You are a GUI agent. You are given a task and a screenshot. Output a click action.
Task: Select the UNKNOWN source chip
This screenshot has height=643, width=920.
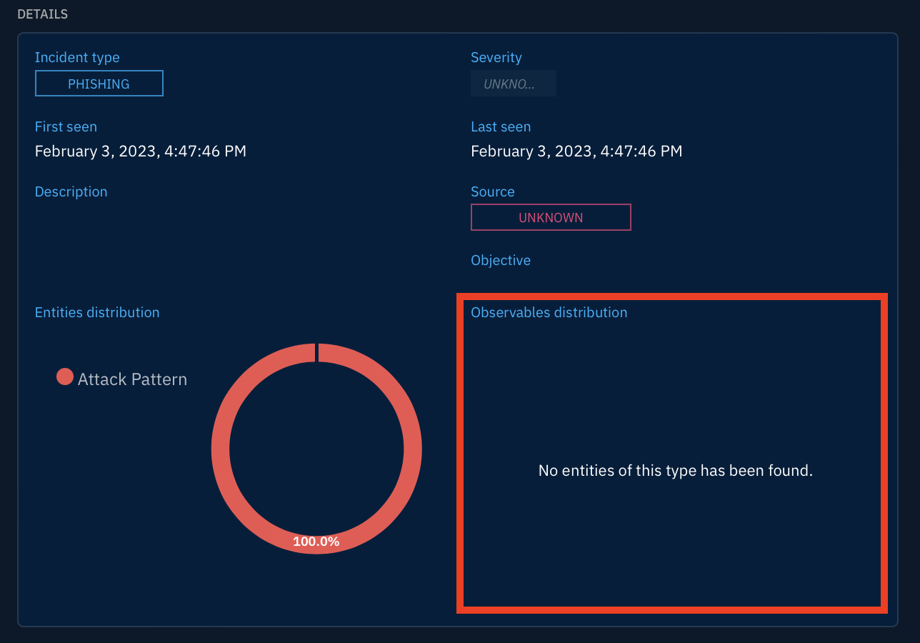(550, 216)
